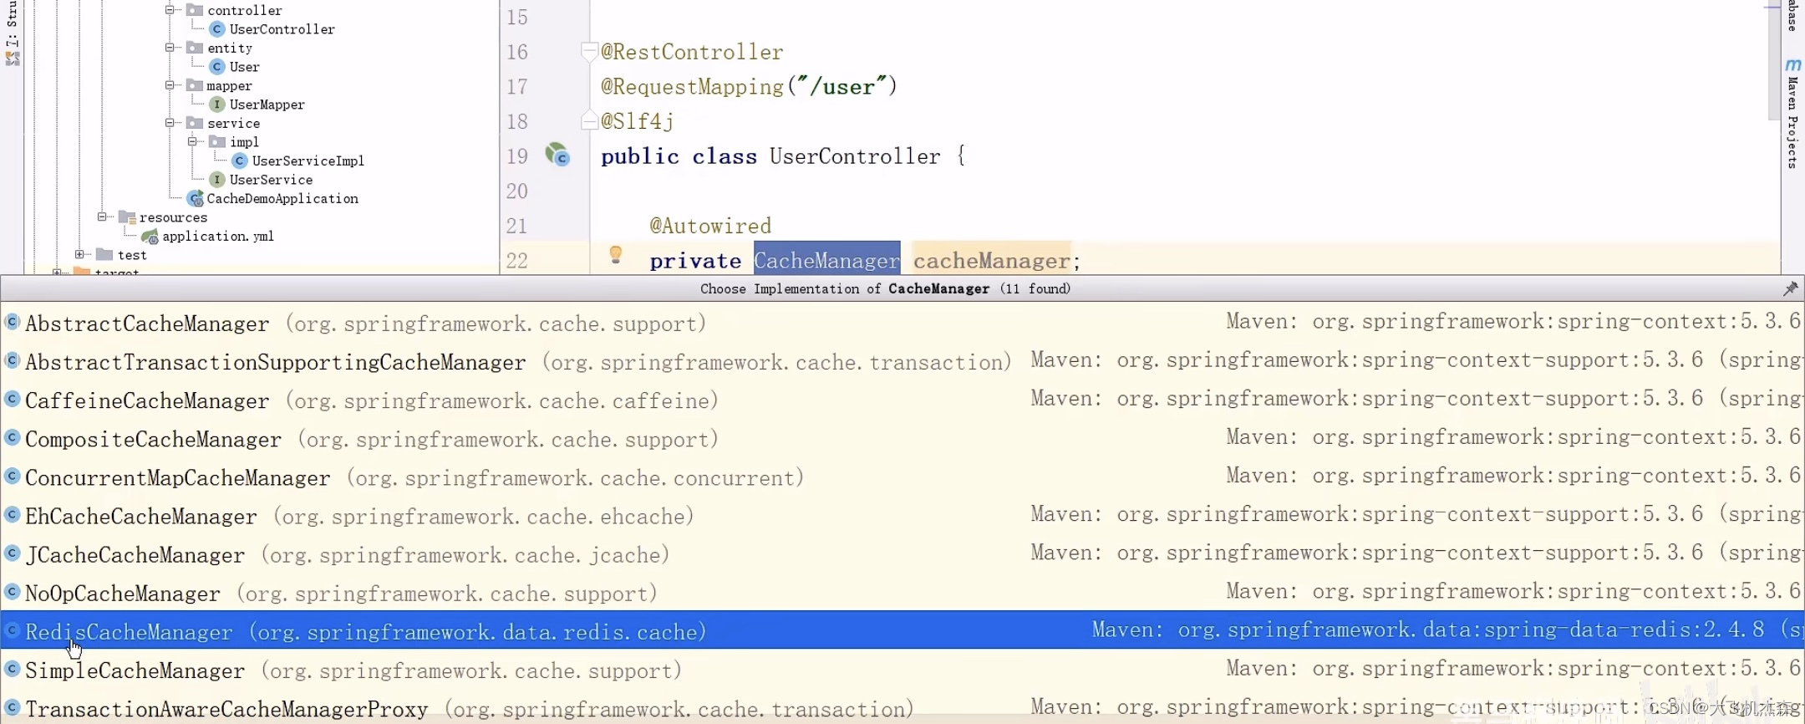Select the UserService interface

click(x=271, y=180)
